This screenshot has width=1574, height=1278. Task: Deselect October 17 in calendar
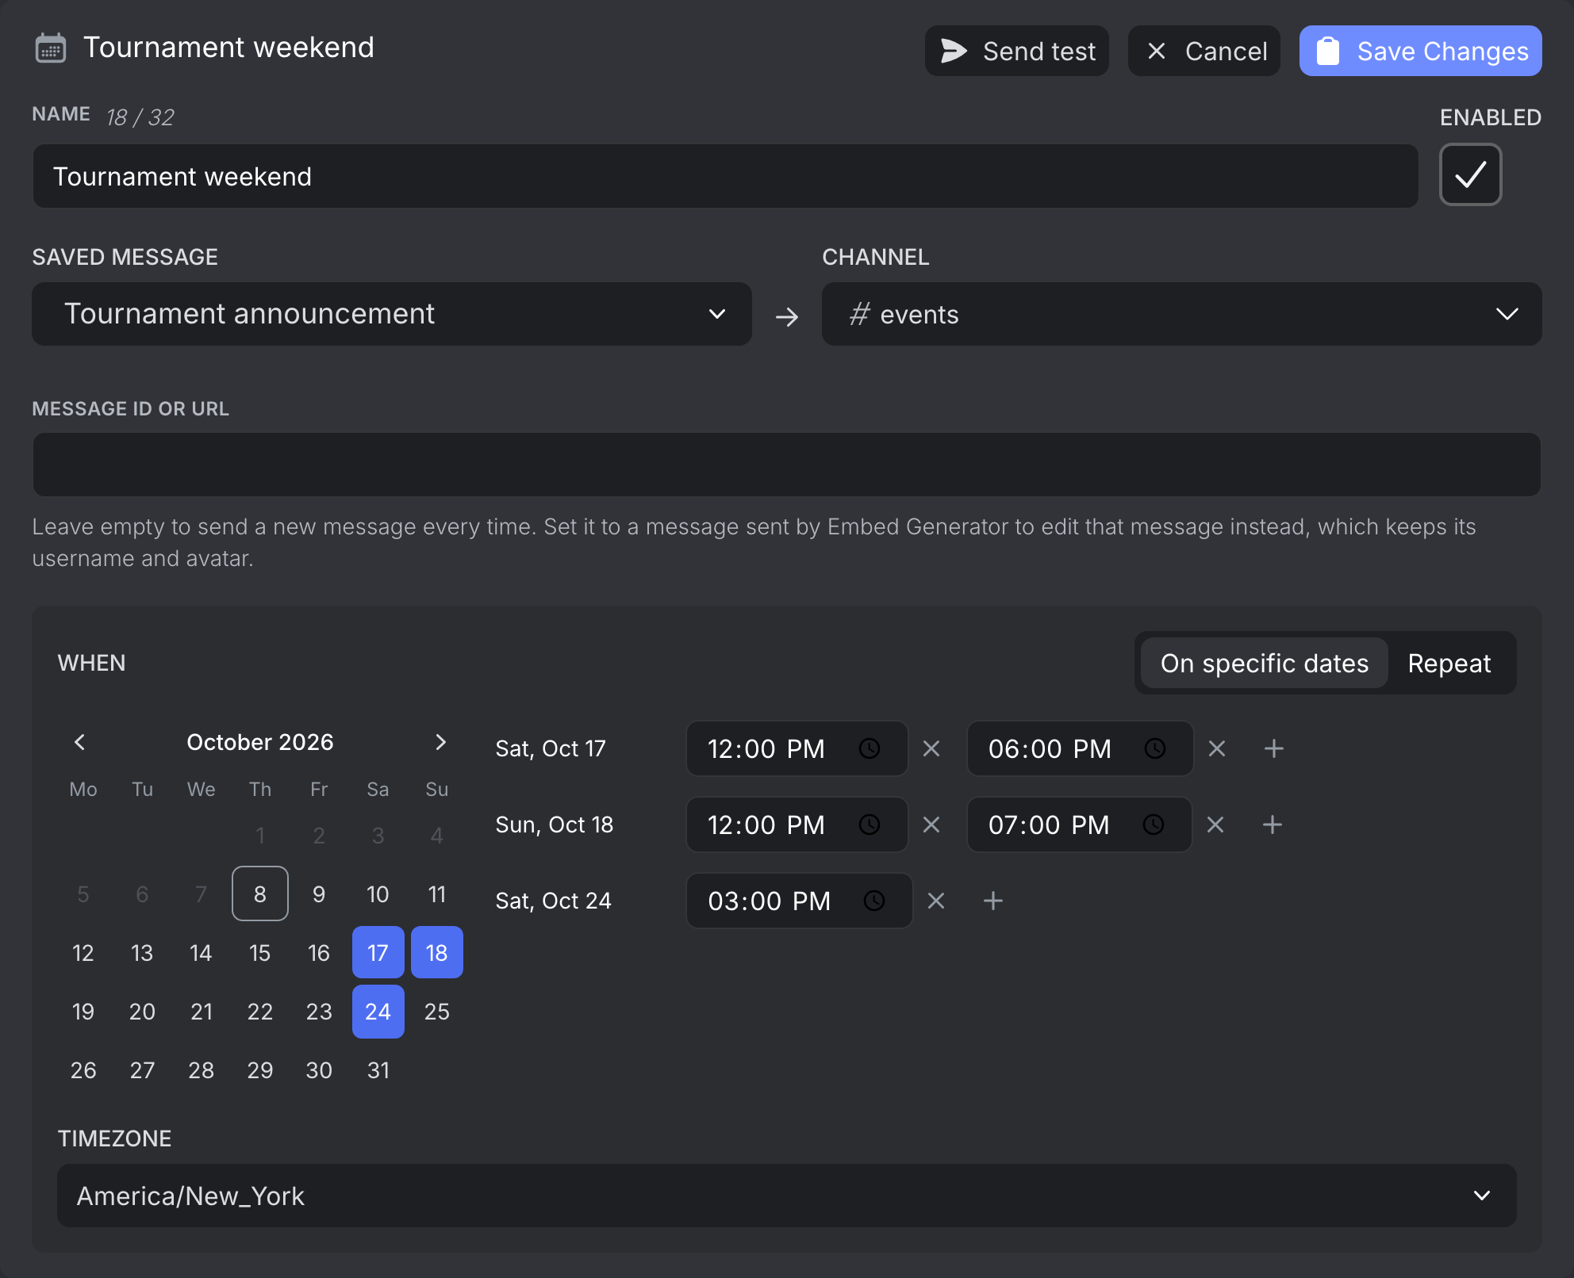[x=378, y=952]
